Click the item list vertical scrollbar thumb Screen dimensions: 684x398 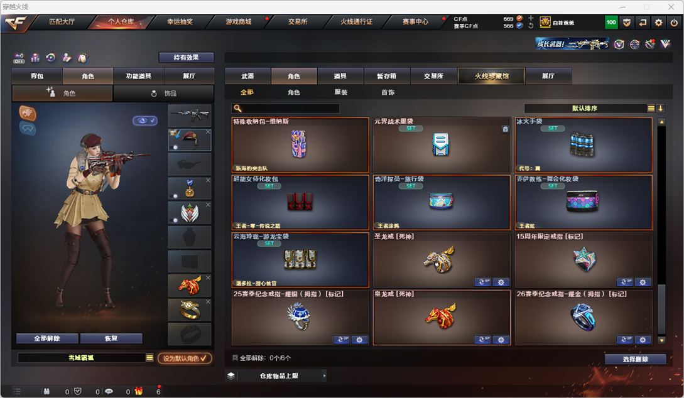[x=661, y=309]
